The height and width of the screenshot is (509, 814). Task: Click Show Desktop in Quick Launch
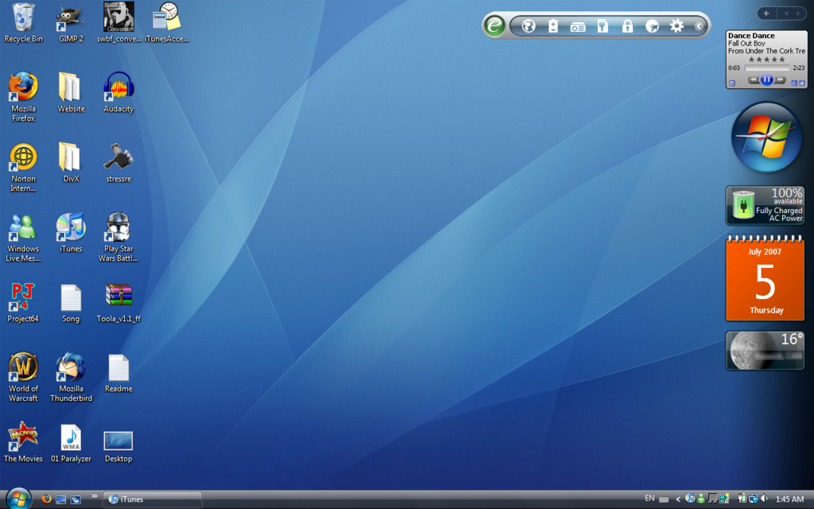(60, 499)
